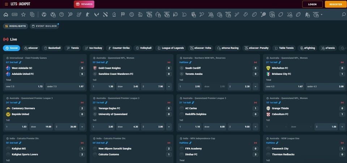Switch to the Soccer live tab

coord(12,48)
